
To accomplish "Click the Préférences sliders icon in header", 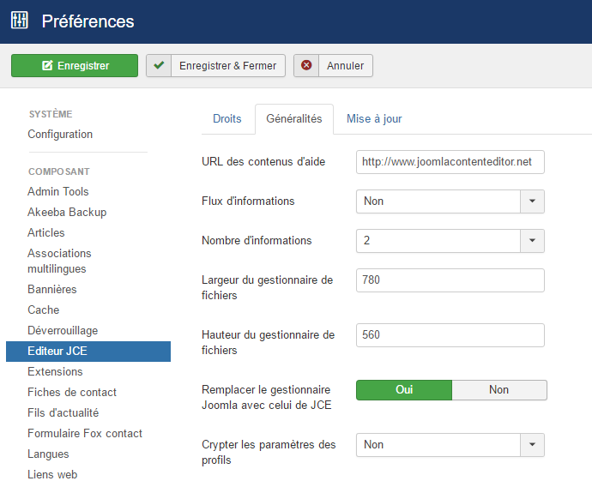I will (19, 20).
